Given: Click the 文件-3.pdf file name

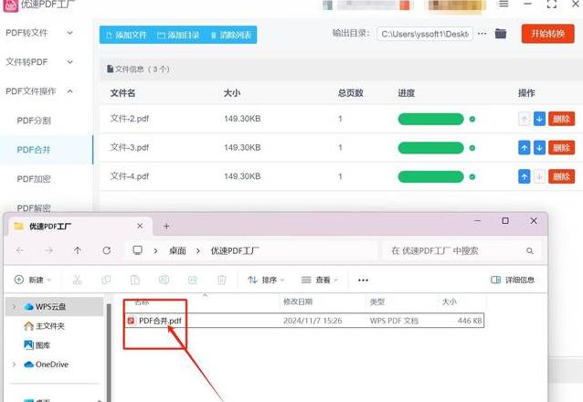Looking at the screenshot, I should coord(130,148).
